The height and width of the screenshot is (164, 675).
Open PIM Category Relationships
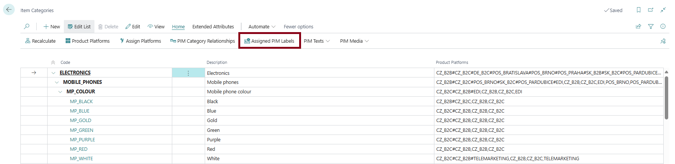[202, 41]
